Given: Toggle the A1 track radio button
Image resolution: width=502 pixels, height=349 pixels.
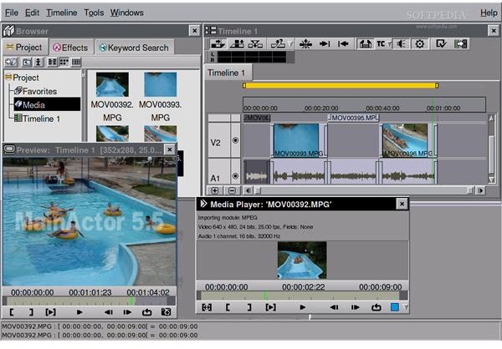Looking at the screenshot, I should [235, 176].
